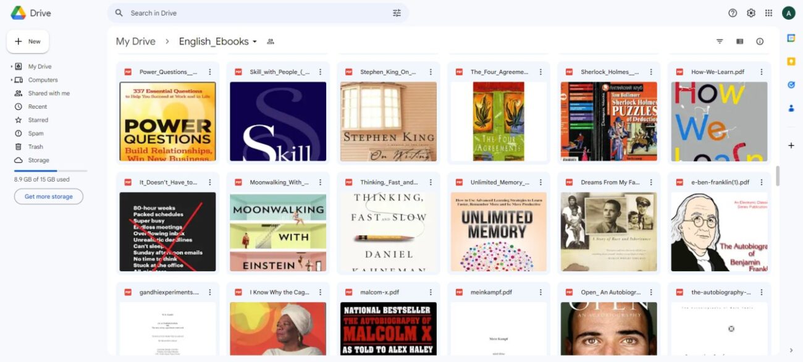Viewport: 803px width, 362px height.
Task: Open the Contacts side panel
Action: (791, 108)
